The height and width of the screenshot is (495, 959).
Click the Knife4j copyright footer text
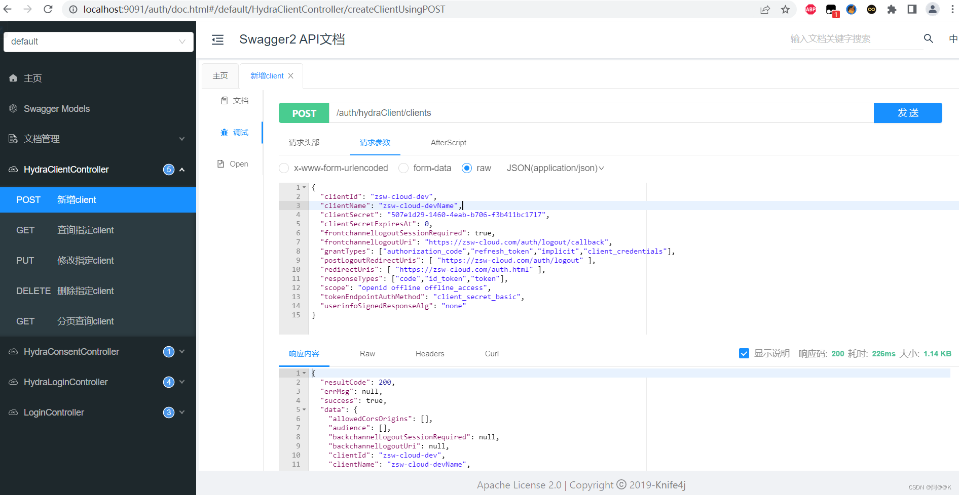pos(581,485)
